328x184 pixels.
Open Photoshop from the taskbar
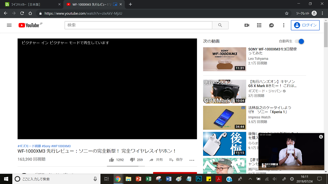199,179
